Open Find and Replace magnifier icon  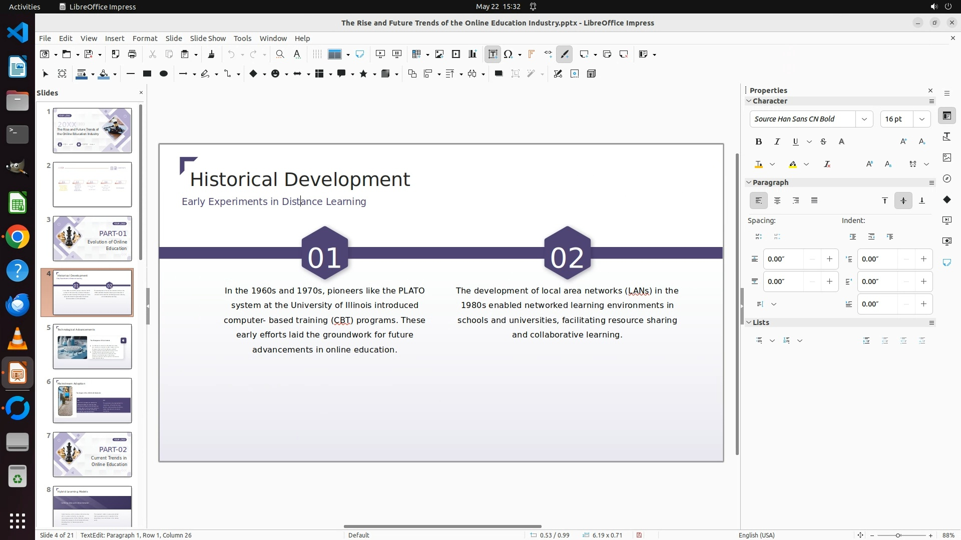tap(280, 54)
